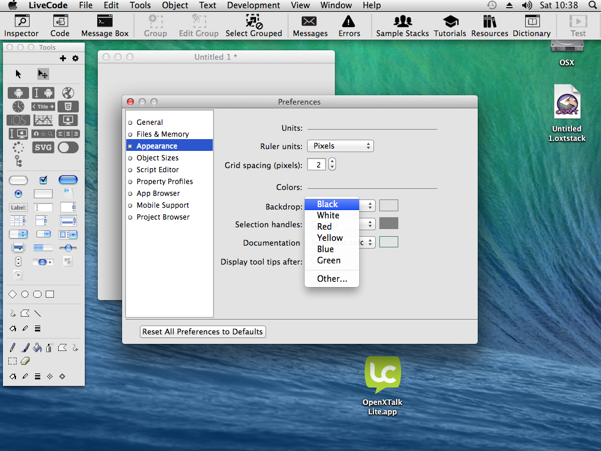Click the plus icon in Tools palette
Viewport: 601px width, 451px height.
pos(63,58)
